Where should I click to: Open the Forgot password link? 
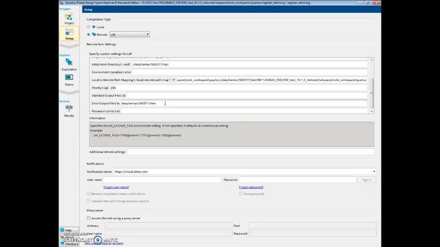[251, 187]
